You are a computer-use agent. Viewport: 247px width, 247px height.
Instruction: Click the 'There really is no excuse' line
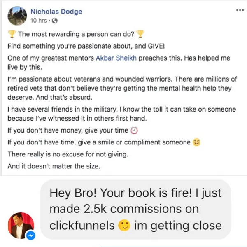[x=68, y=154]
